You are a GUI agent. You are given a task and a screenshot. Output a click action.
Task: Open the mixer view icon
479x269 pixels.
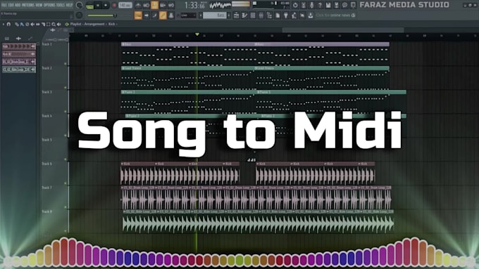click(x=261, y=15)
